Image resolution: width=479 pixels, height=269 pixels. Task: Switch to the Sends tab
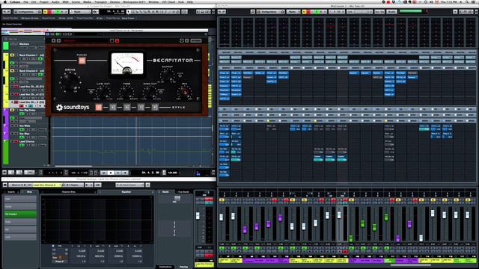[165, 192]
